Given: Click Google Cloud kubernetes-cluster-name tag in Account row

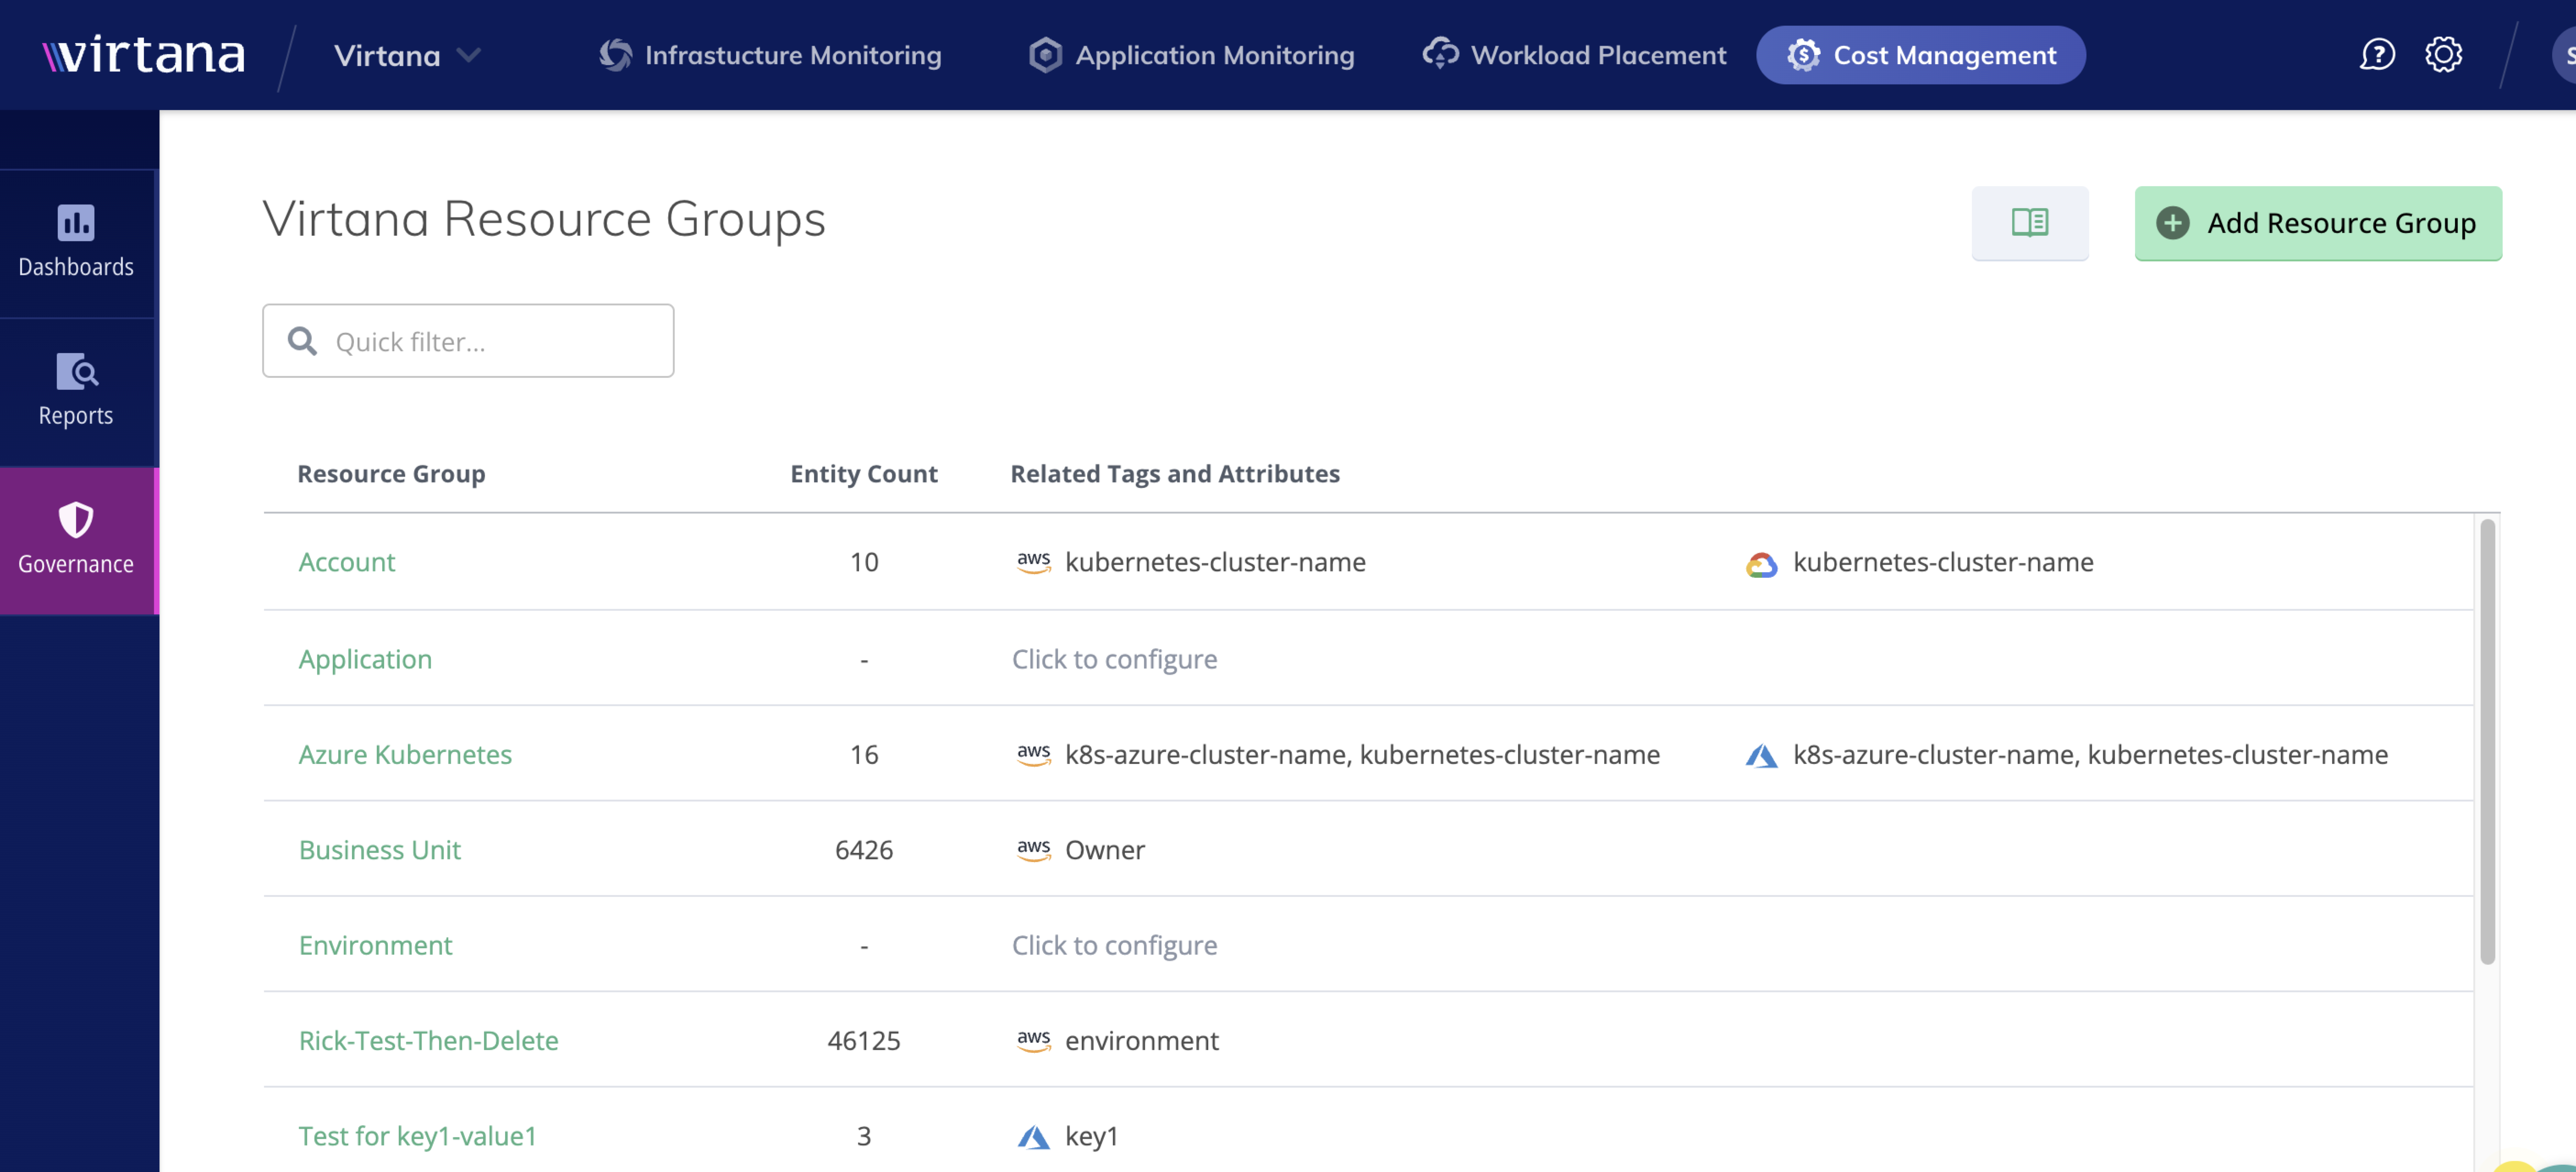Looking at the screenshot, I should (x=1942, y=562).
